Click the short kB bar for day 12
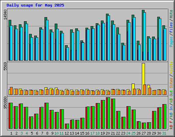The height and width of the screenshot is (137, 175). [x=67, y=126]
